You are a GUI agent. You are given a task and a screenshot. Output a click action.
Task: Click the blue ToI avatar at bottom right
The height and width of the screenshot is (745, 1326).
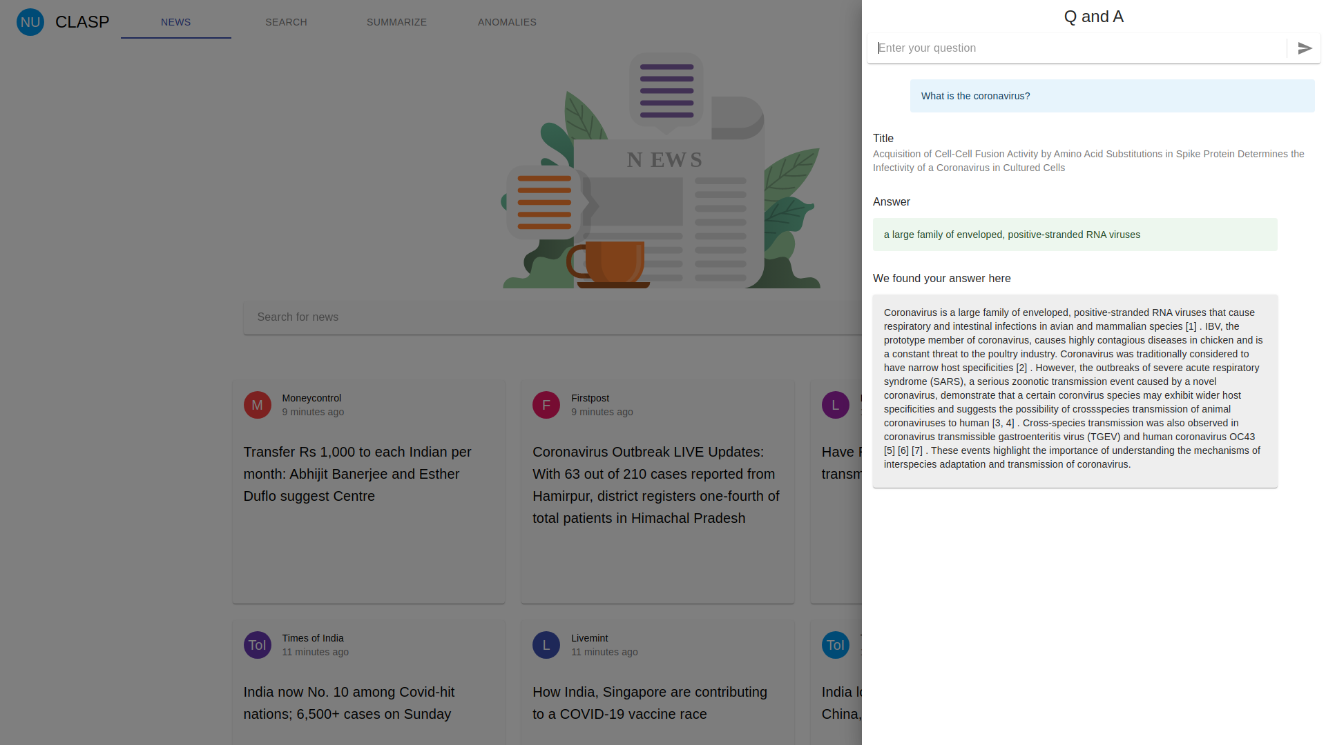[835, 645]
